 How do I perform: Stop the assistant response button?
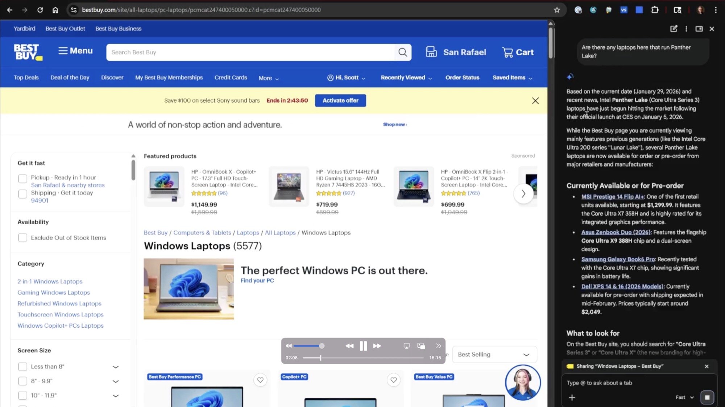click(x=707, y=397)
